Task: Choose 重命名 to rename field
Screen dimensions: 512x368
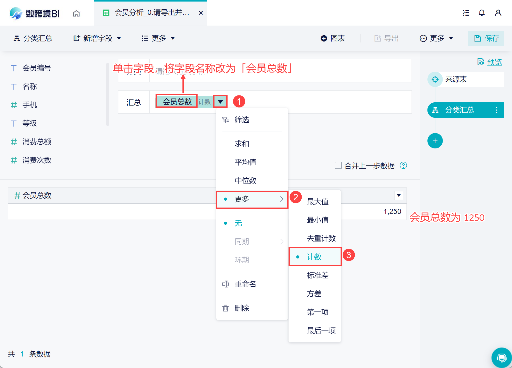Action: pos(252,284)
